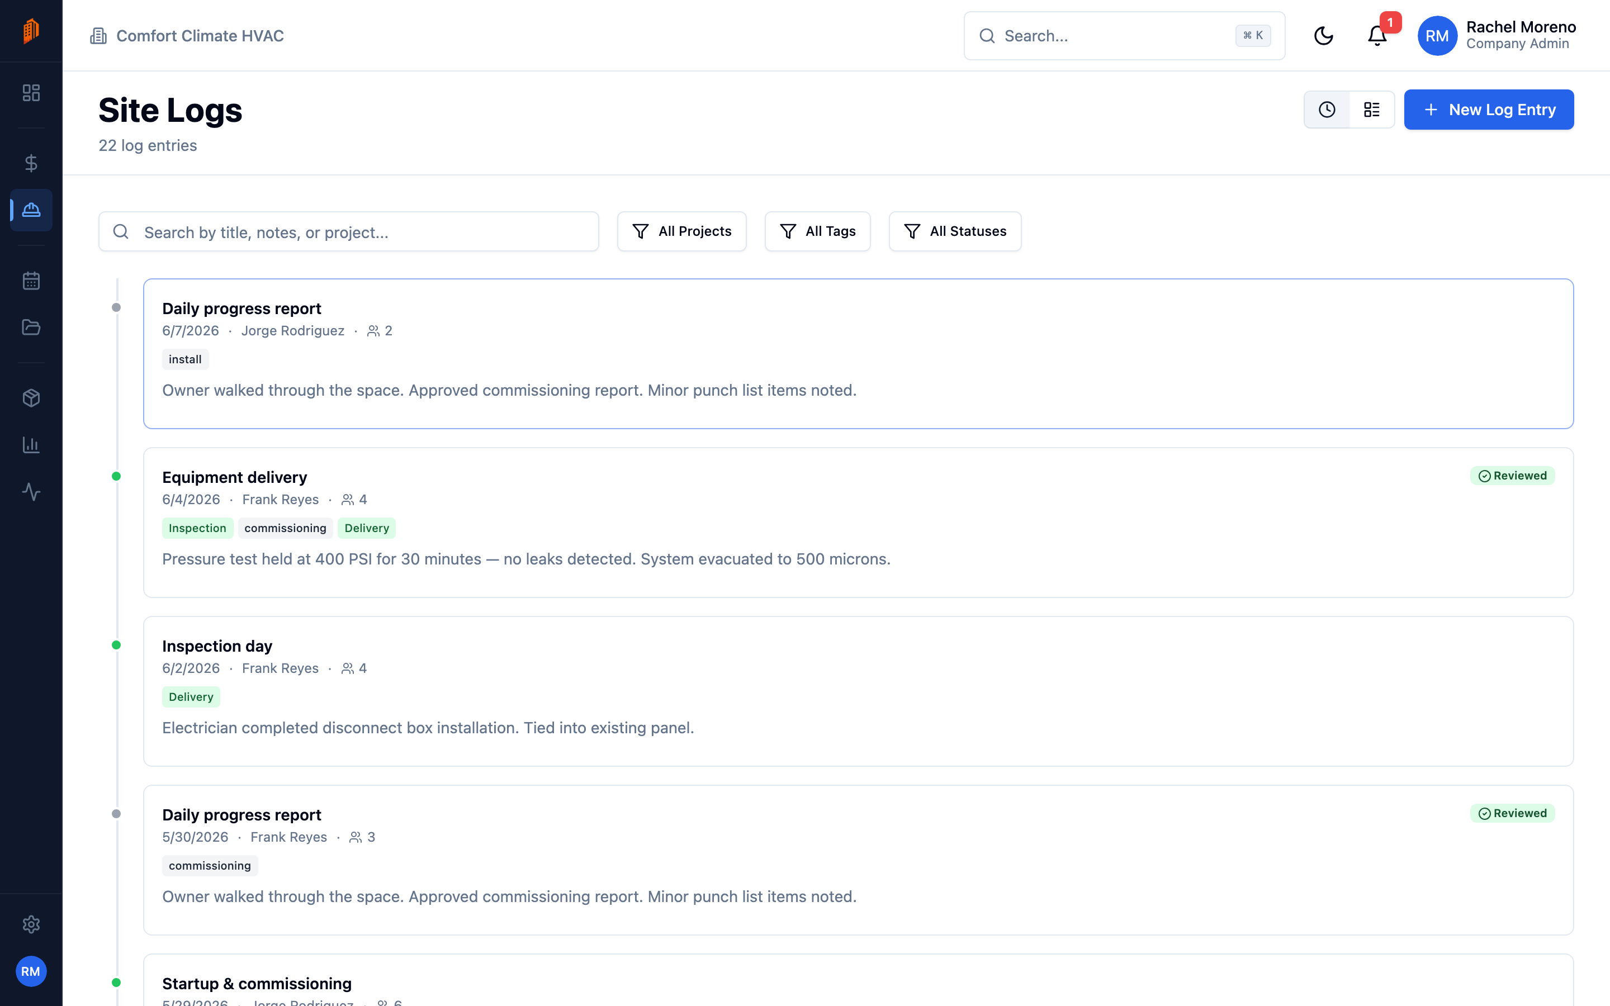1610x1006 pixels.
Task: Click the Pressure test held at 400 PSI note
Action: coord(526,559)
